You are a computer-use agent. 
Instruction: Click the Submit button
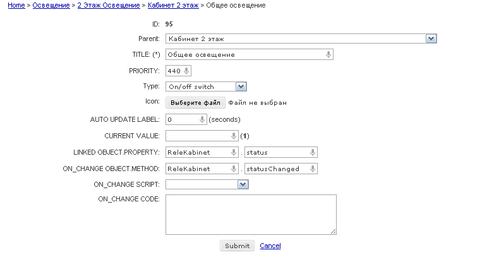238,246
